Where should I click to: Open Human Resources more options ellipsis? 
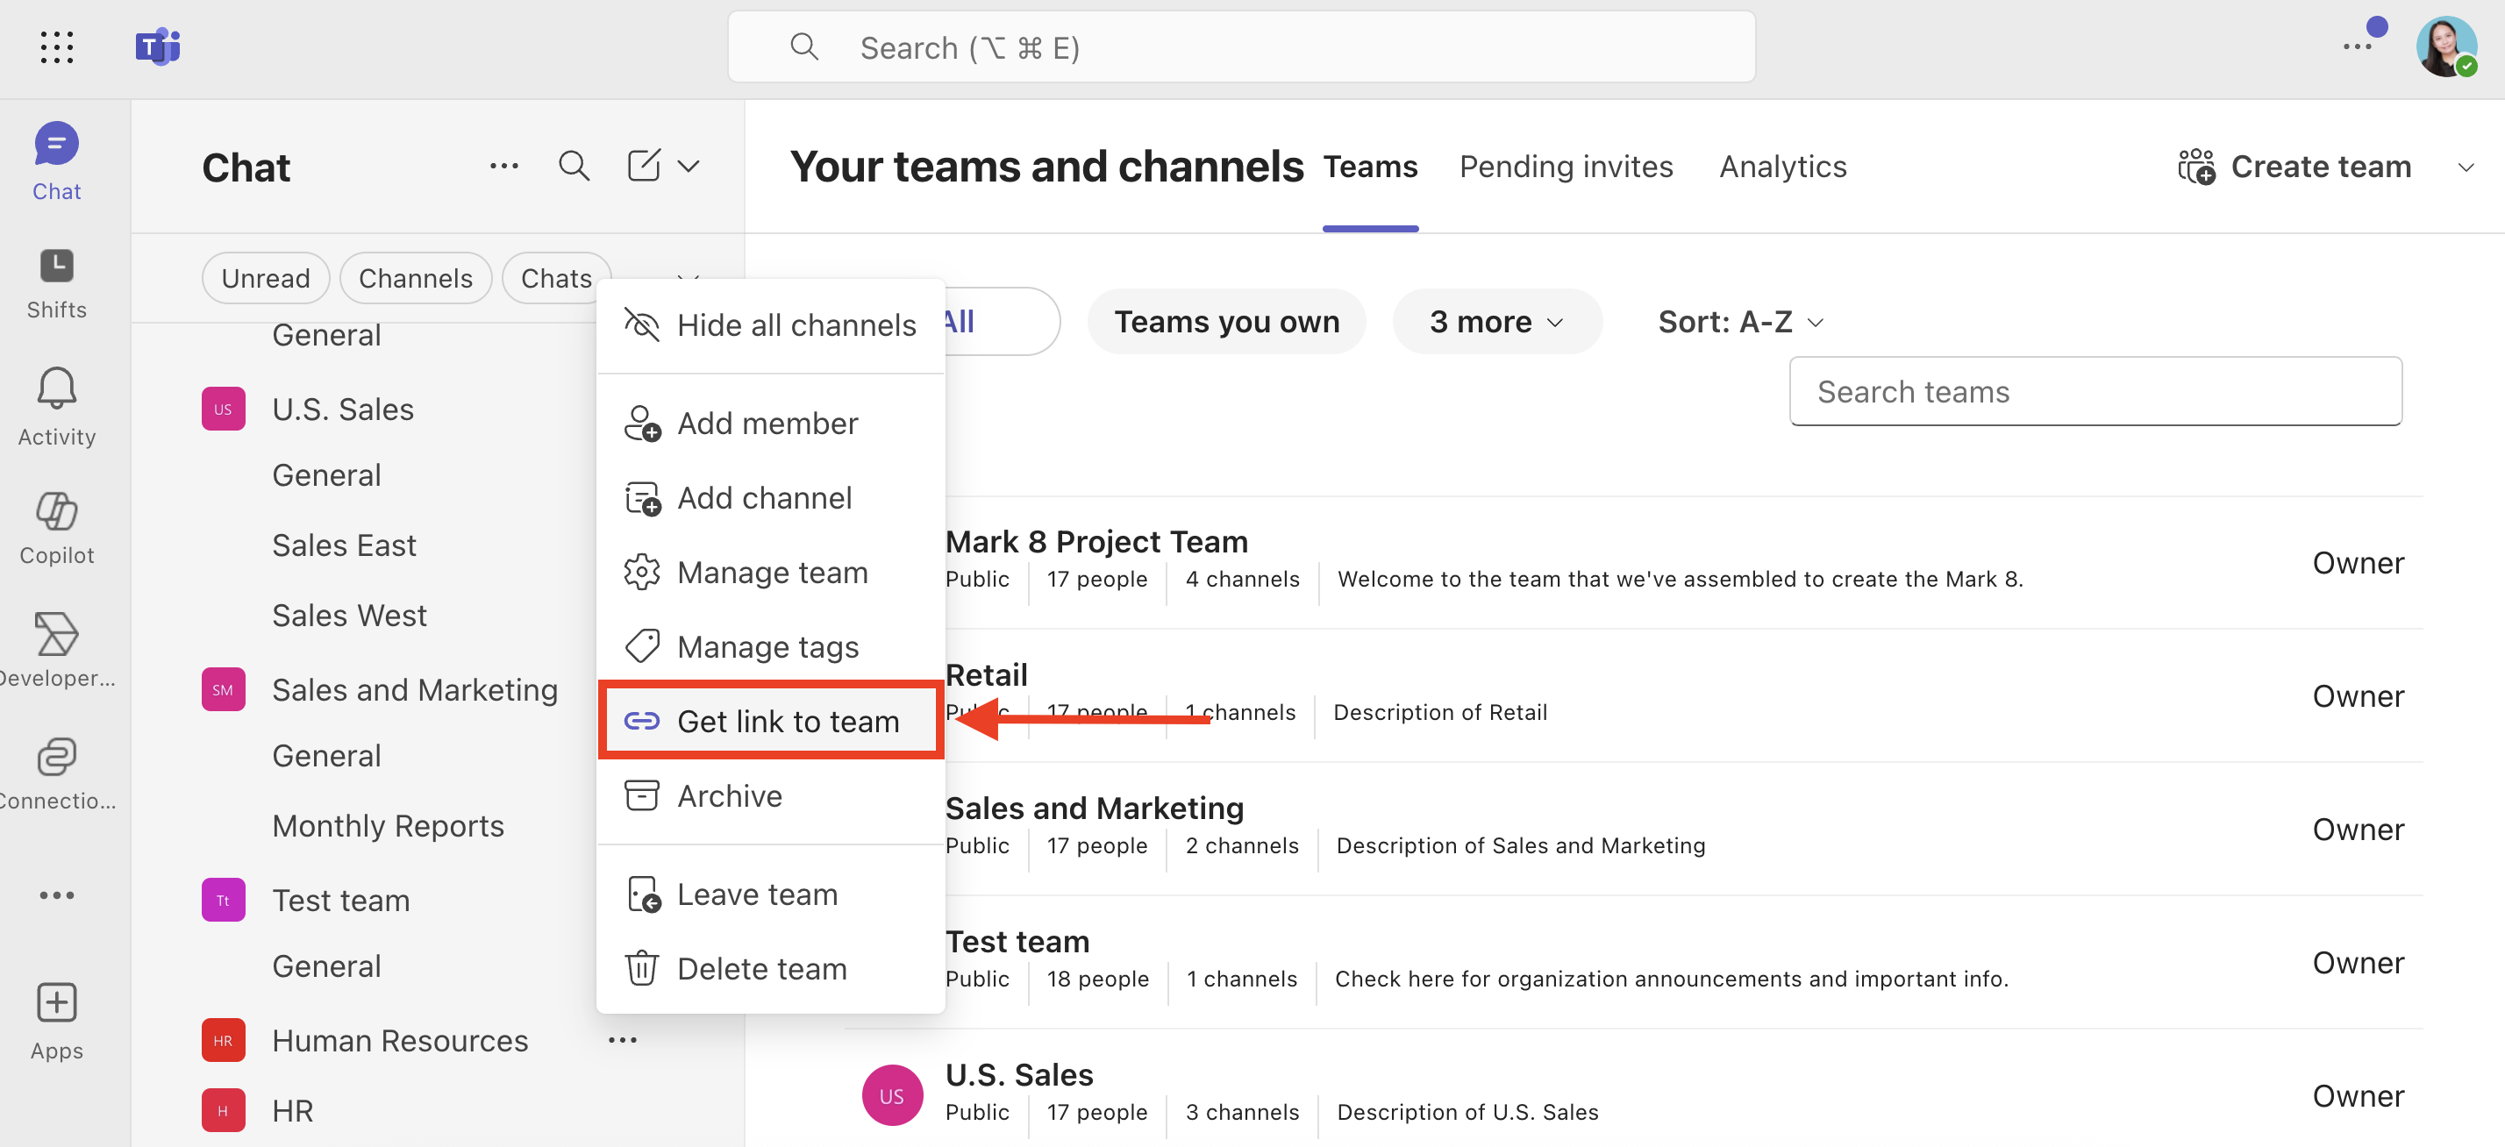(x=623, y=1040)
